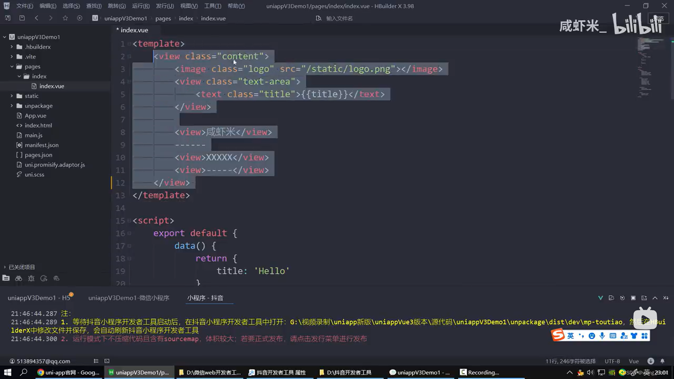Open pages.json in the project tree
Viewport: 674px width, 379px height.
coord(38,155)
